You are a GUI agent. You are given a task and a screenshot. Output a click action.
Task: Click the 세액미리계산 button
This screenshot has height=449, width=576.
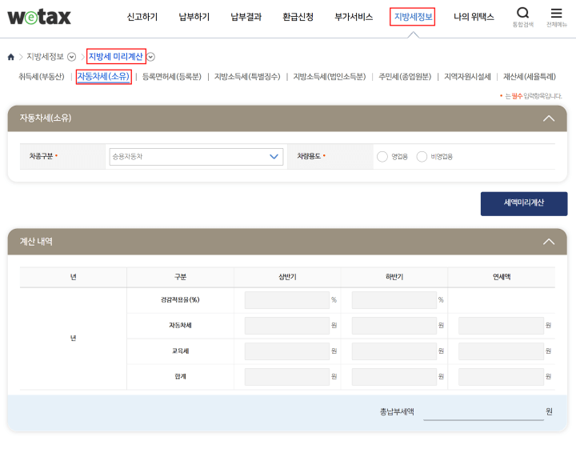pyautogui.click(x=524, y=203)
